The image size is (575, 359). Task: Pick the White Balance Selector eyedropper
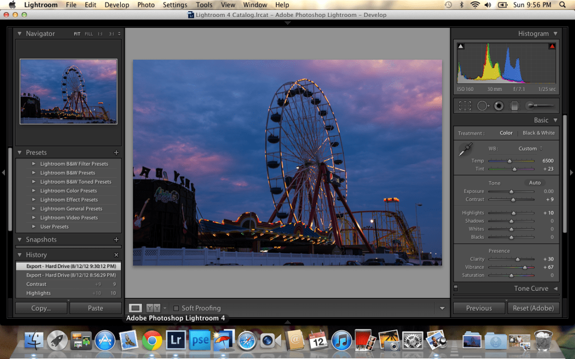pos(465,150)
